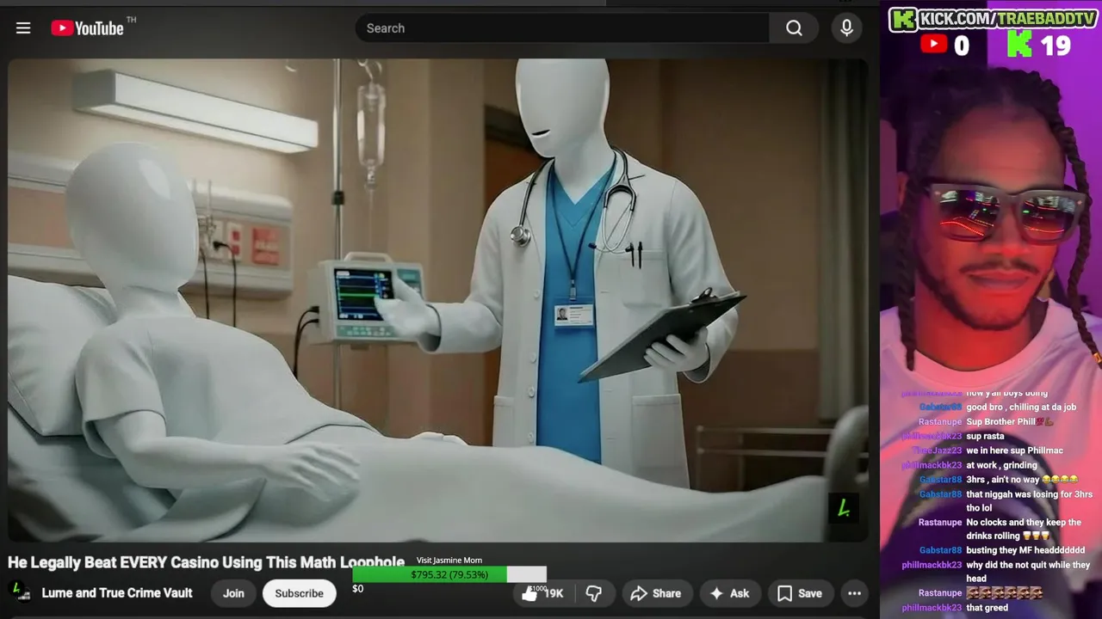This screenshot has width=1102, height=619.
Task: Open Lume and True Crime Vault channel name
Action: click(117, 593)
